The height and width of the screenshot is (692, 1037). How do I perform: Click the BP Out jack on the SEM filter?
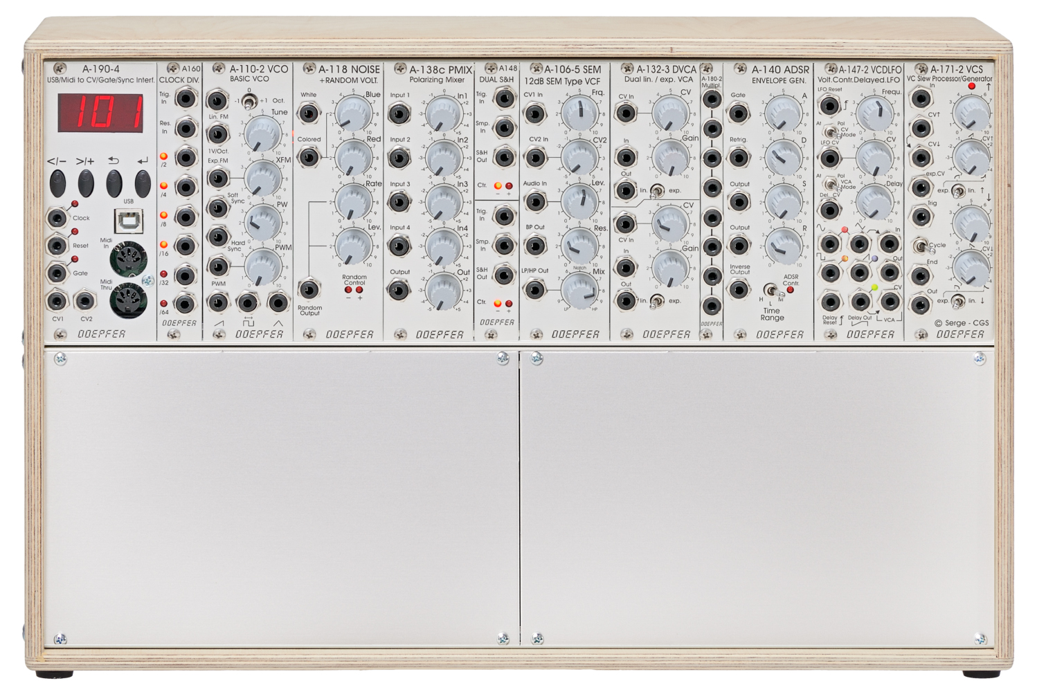click(x=535, y=246)
